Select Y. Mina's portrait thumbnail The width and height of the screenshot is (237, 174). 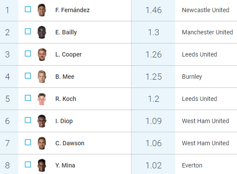[x=42, y=165]
